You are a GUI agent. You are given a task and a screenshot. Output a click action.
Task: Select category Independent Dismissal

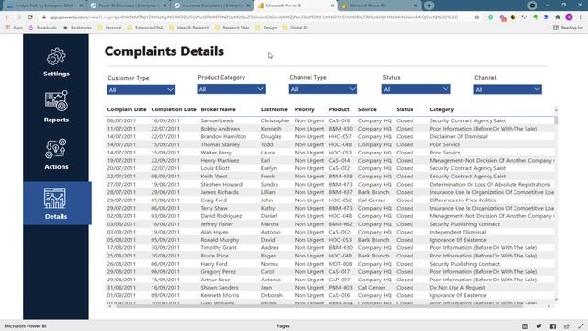(458, 233)
